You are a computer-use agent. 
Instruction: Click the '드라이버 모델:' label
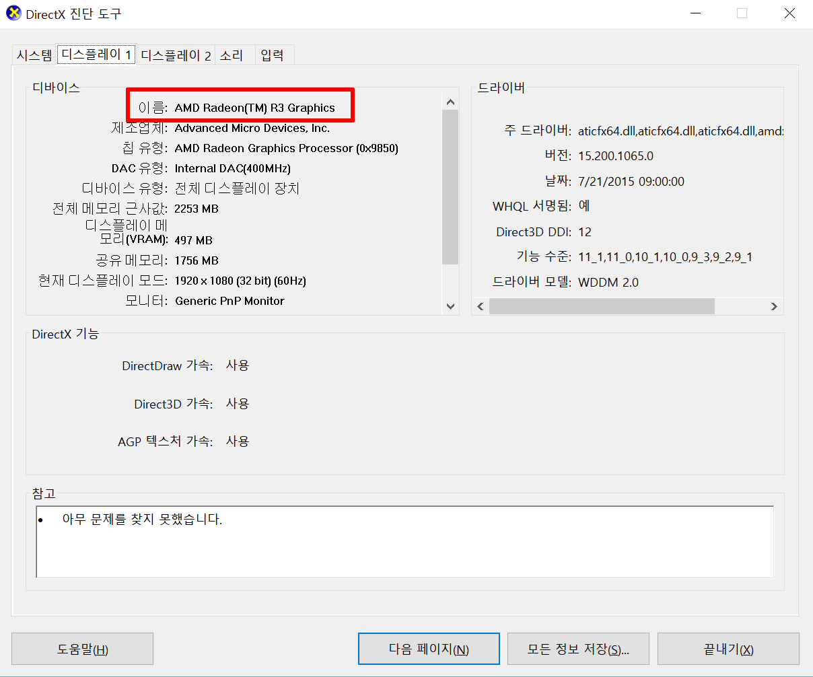532,282
